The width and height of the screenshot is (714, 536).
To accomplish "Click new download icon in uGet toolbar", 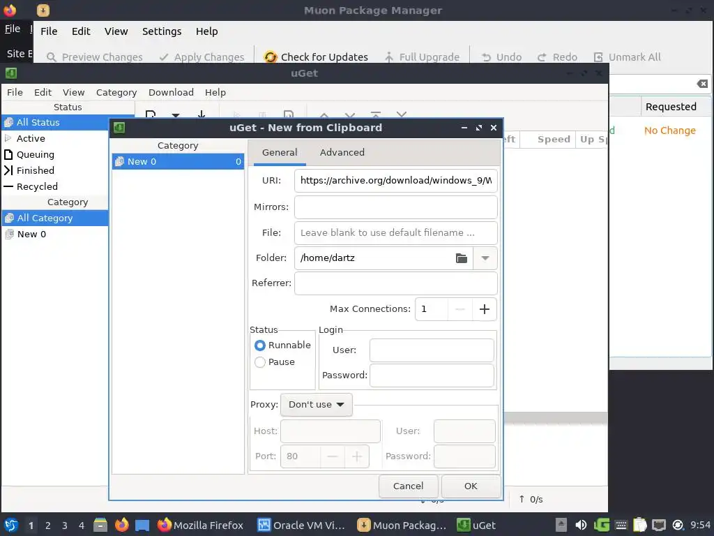I will [x=151, y=114].
